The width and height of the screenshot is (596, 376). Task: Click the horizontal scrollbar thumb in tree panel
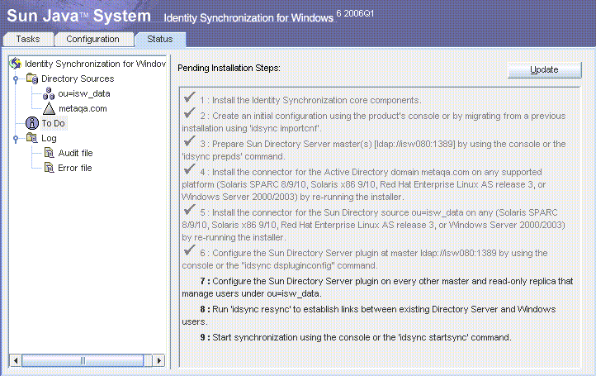(x=83, y=360)
